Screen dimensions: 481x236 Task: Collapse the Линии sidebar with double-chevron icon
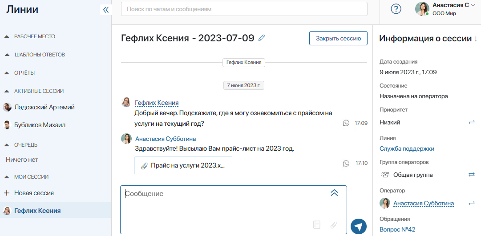[x=106, y=10]
